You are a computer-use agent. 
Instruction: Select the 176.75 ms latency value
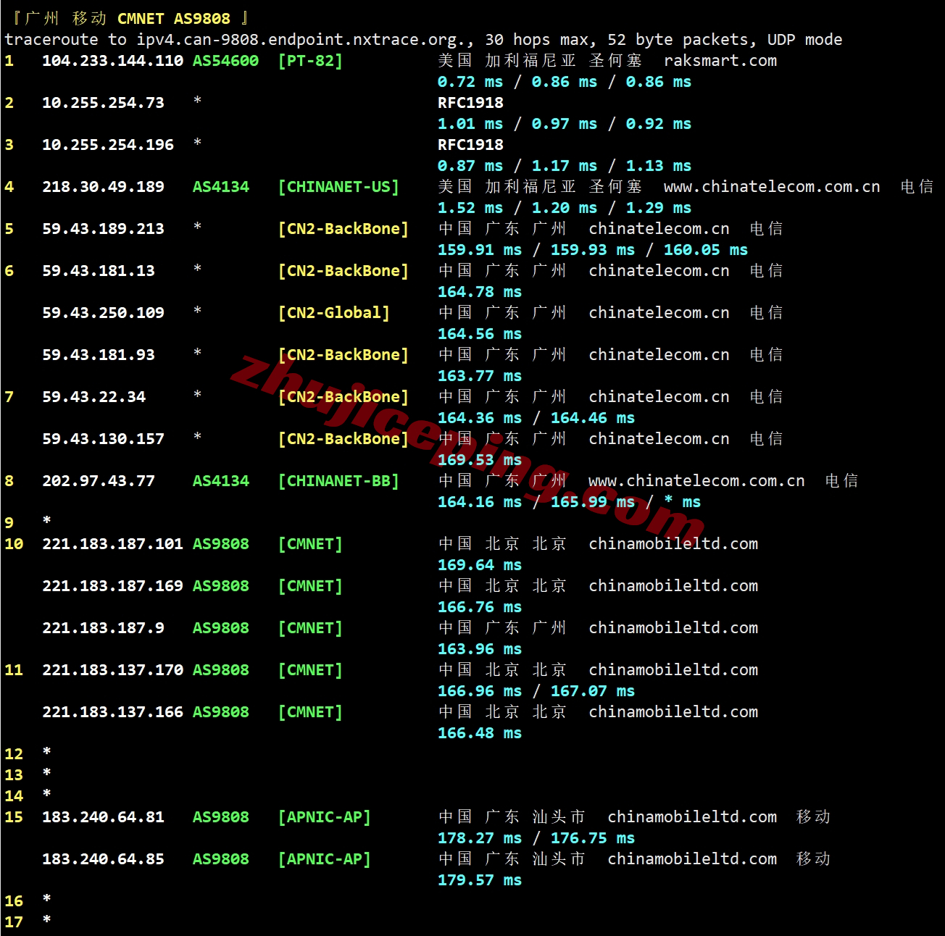(593, 838)
